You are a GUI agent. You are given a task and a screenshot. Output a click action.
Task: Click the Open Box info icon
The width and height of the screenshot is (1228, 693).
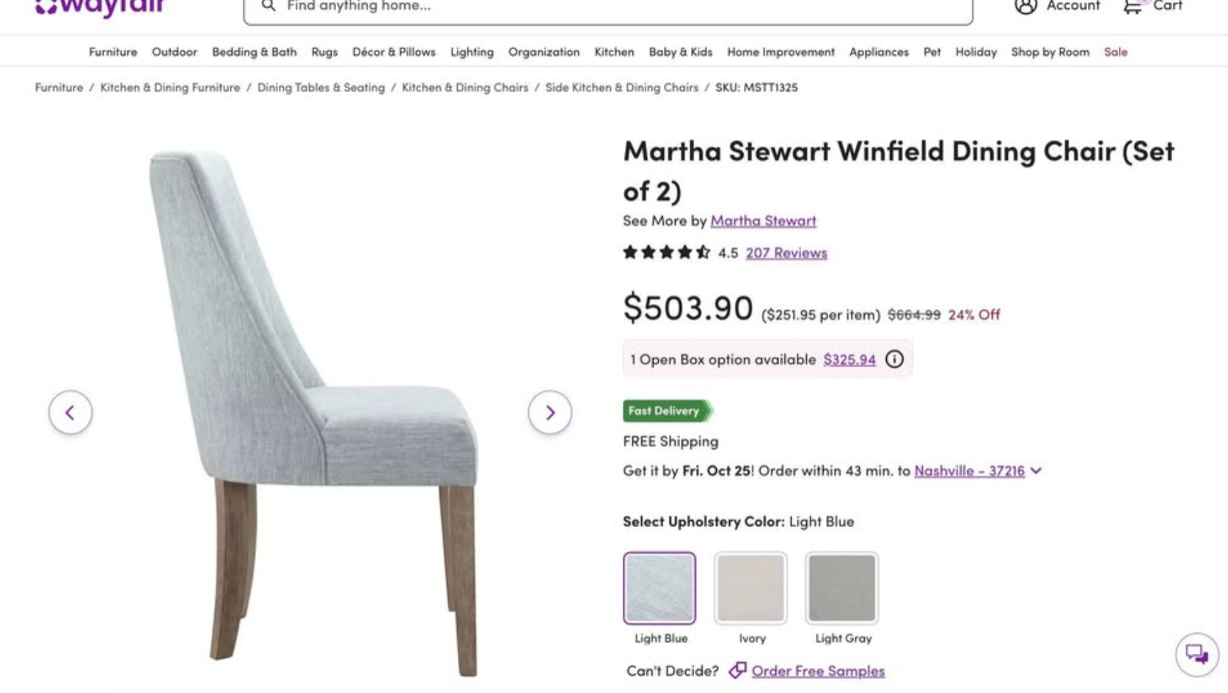[894, 359]
